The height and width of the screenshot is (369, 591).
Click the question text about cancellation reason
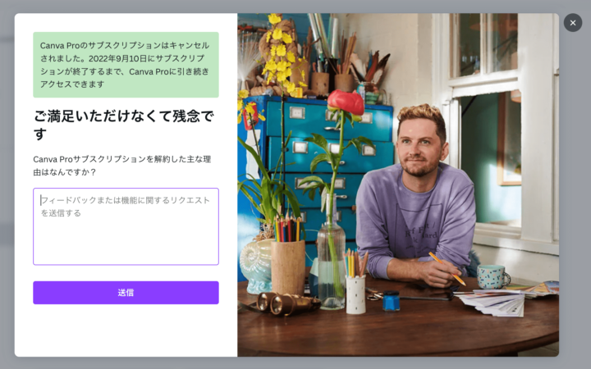(122, 166)
